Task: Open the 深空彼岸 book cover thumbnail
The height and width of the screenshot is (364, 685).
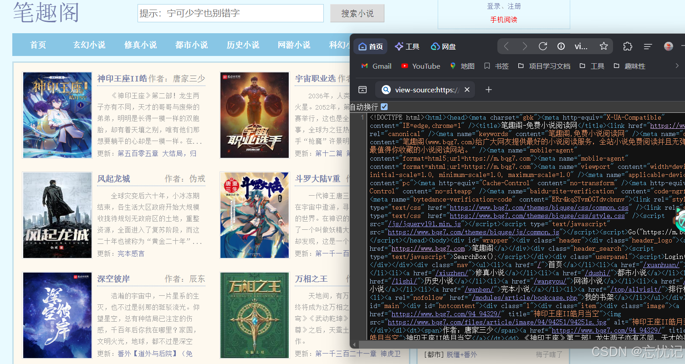Action: click(x=57, y=315)
